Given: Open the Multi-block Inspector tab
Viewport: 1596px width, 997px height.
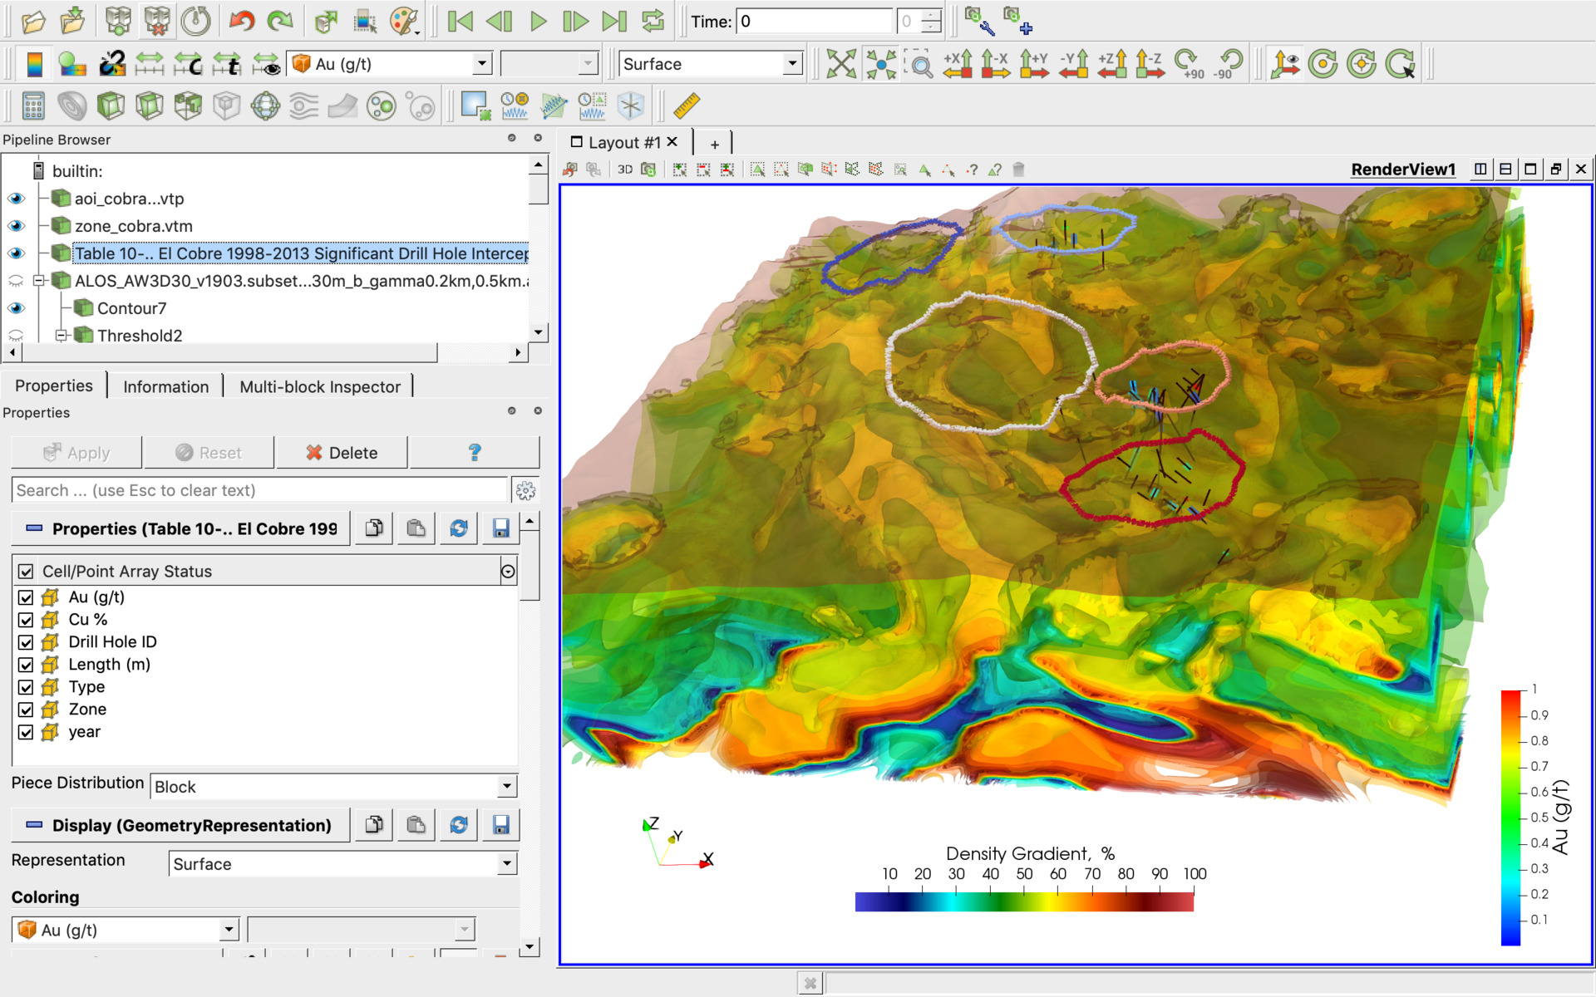Looking at the screenshot, I should pyautogui.click(x=319, y=386).
